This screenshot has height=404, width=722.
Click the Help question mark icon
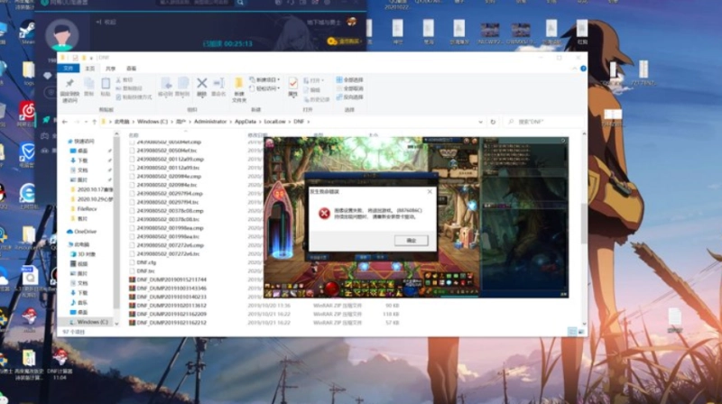coord(583,69)
